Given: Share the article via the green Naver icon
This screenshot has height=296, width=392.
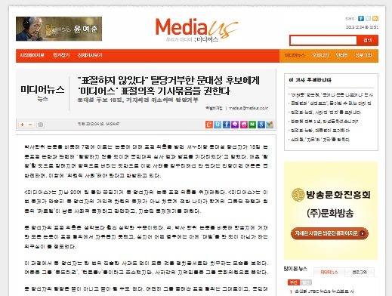Looking at the screenshot, I should [252, 125].
